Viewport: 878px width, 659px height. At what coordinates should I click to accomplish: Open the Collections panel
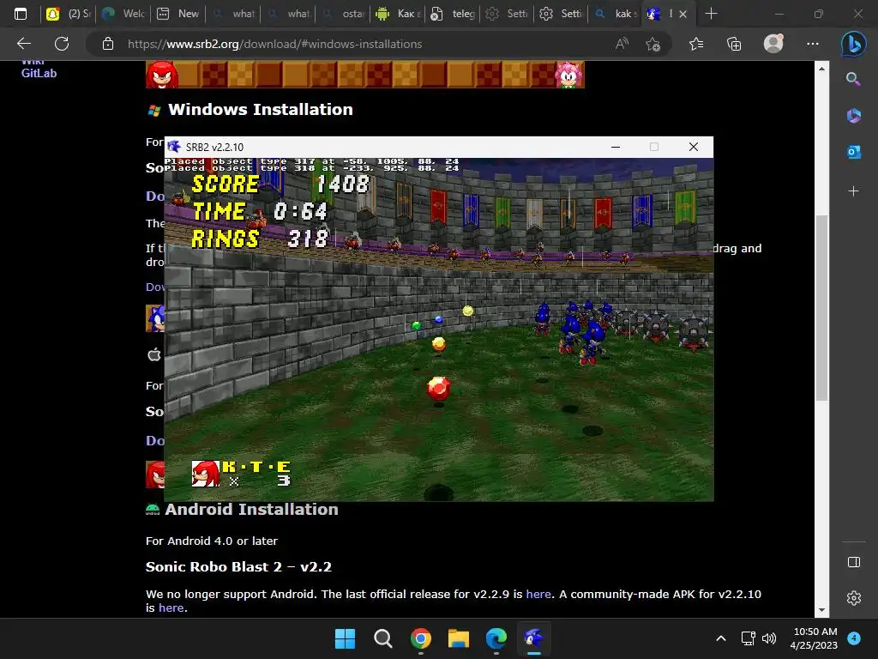pos(734,44)
